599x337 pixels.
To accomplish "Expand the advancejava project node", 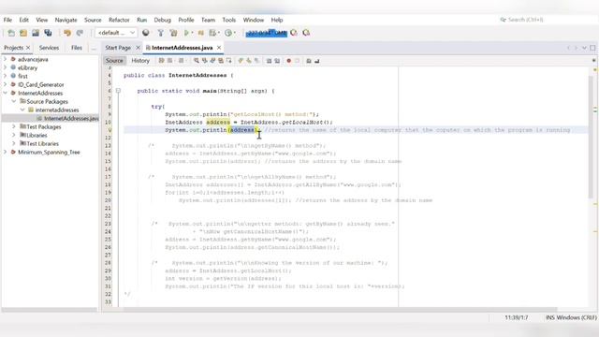I will click(x=5, y=59).
